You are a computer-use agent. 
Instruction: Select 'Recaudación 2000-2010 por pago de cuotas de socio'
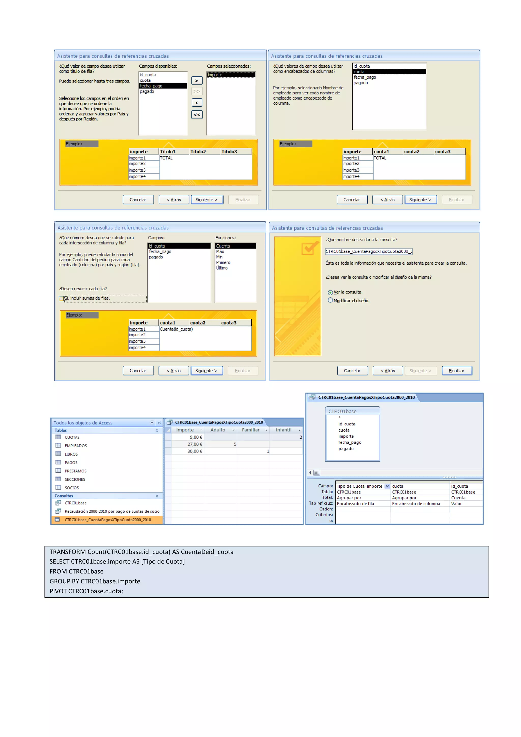[112, 511]
